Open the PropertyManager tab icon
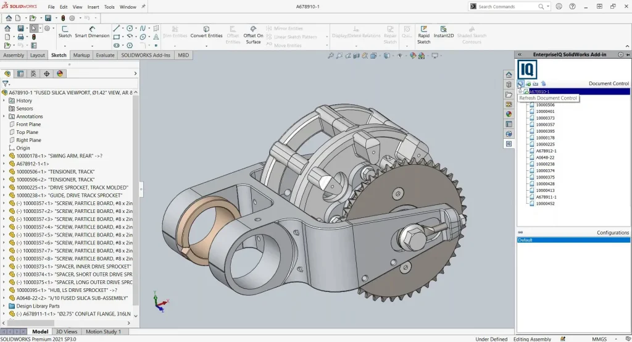 20,73
